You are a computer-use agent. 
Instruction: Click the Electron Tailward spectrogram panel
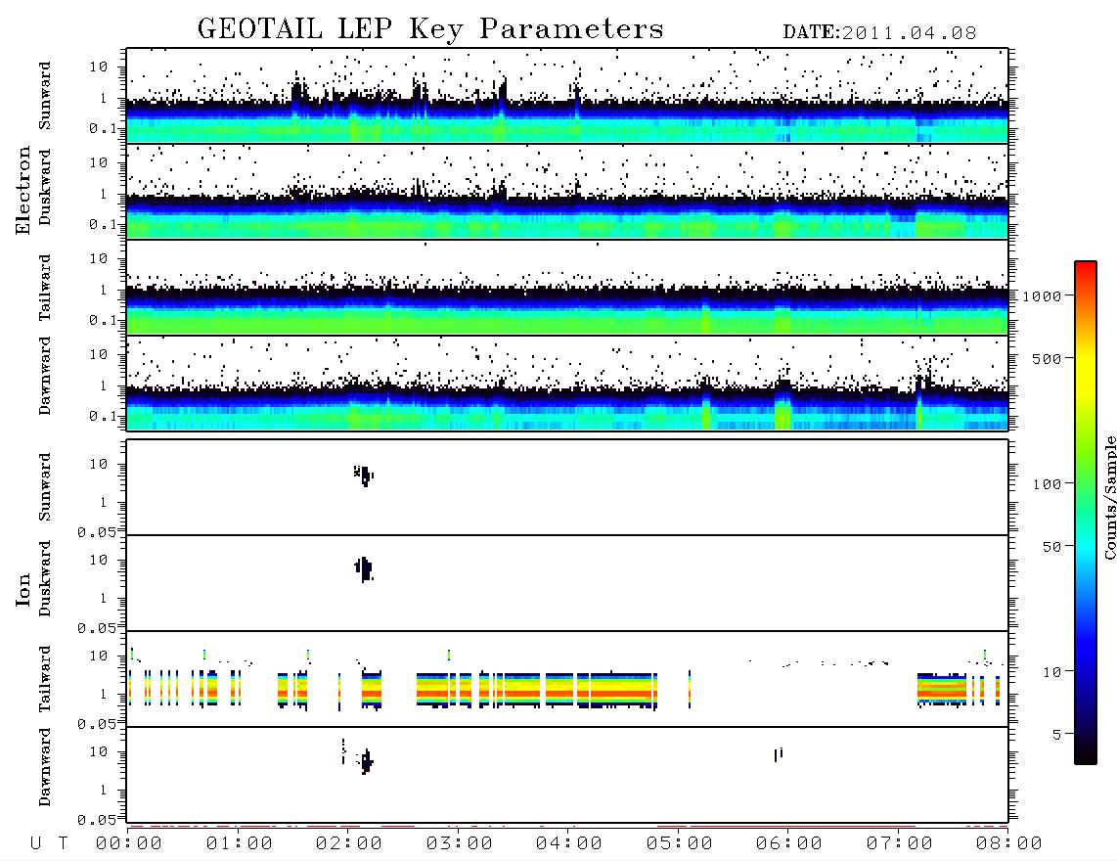pos(567,288)
